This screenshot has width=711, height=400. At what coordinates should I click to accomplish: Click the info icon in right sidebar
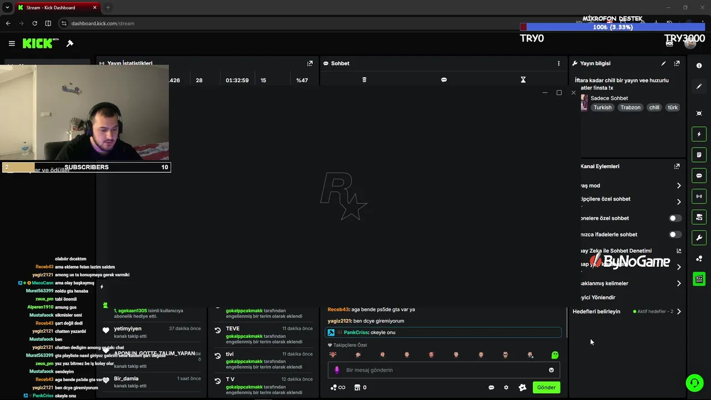point(699,66)
